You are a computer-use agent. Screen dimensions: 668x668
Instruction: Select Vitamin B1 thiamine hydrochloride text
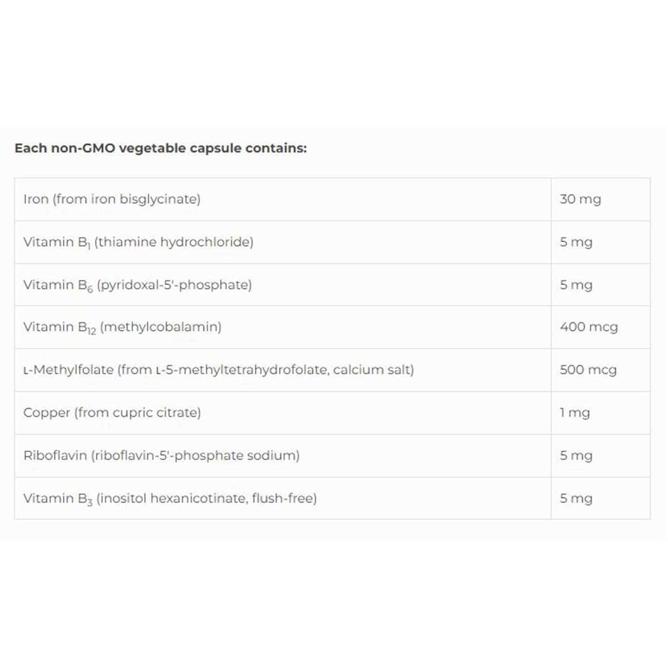click(x=138, y=242)
